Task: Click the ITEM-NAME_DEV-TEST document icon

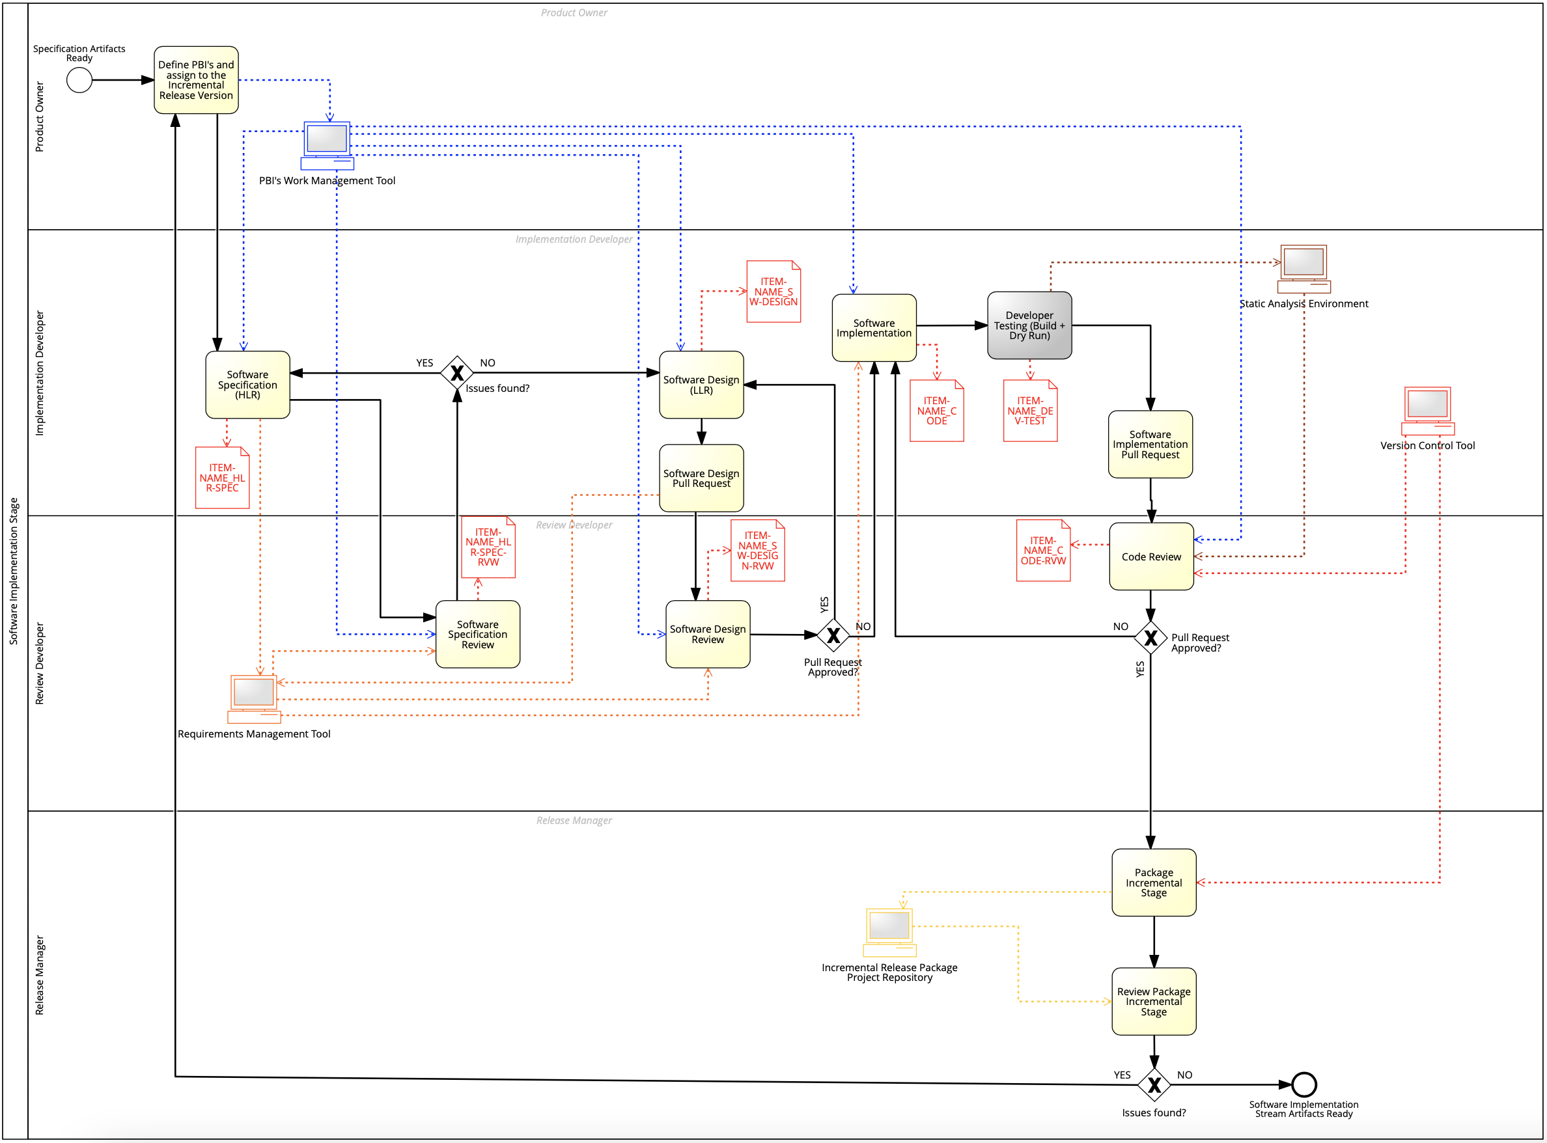Action: tap(1030, 410)
